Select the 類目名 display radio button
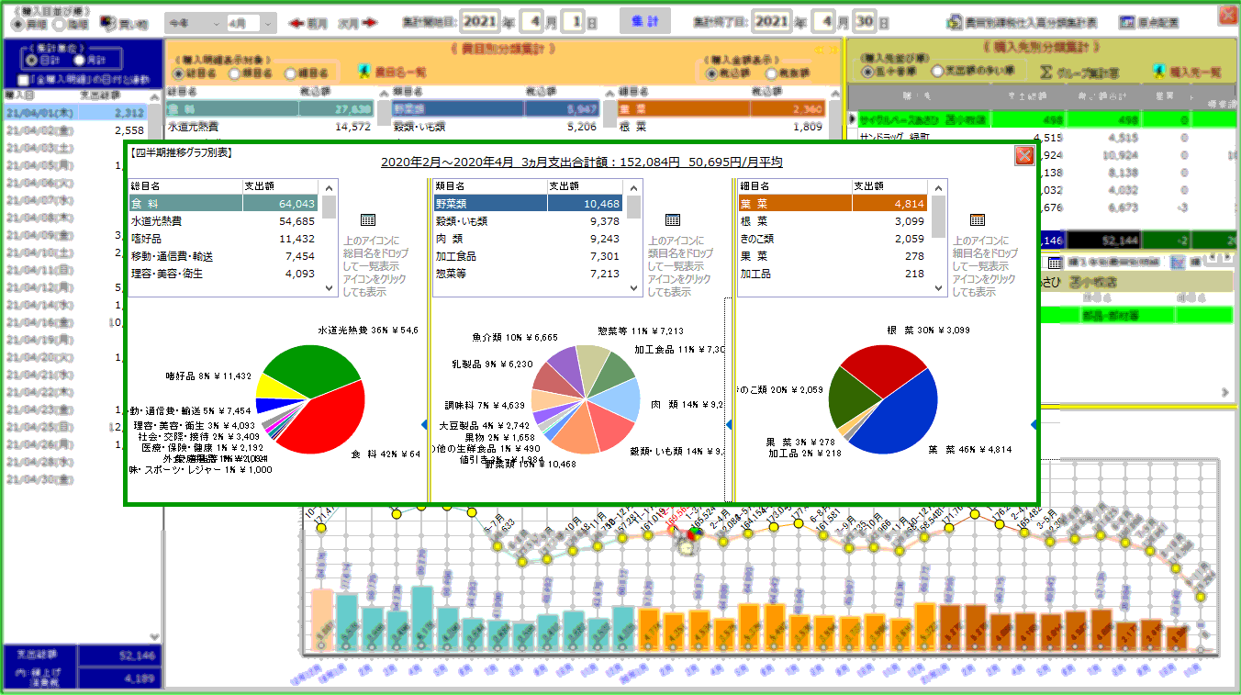 [x=235, y=73]
